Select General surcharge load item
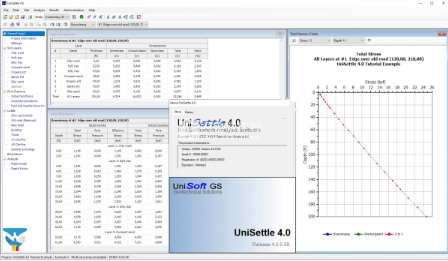Image resolution: width=448 pixels, height=261 pixels. tap(23, 149)
